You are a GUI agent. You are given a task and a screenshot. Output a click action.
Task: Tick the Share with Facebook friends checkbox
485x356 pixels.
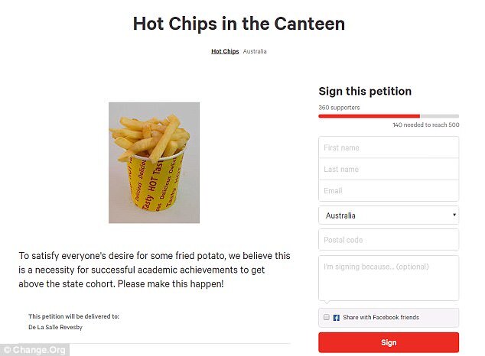coord(327,317)
